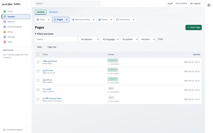Click the Draft badge in demo-contact row
Viewport: 213px width, 133px height.
coord(111,88)
